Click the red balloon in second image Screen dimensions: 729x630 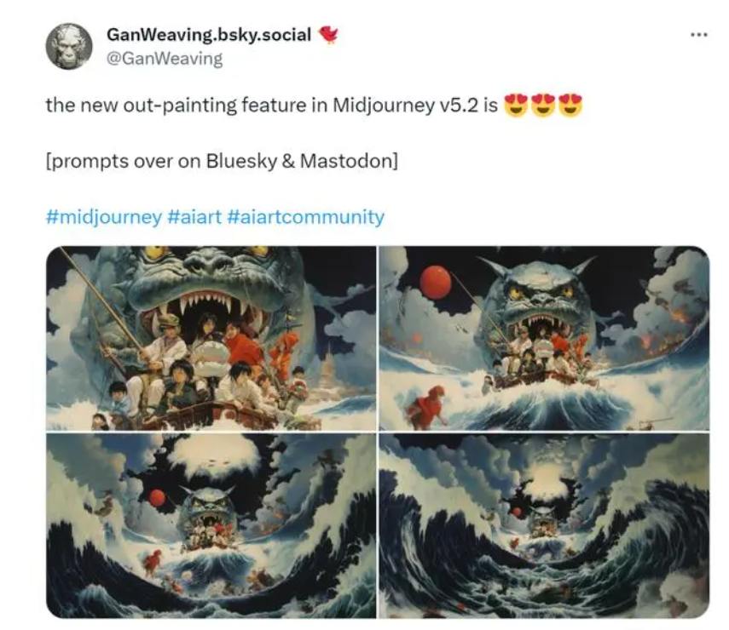point(436,282)
